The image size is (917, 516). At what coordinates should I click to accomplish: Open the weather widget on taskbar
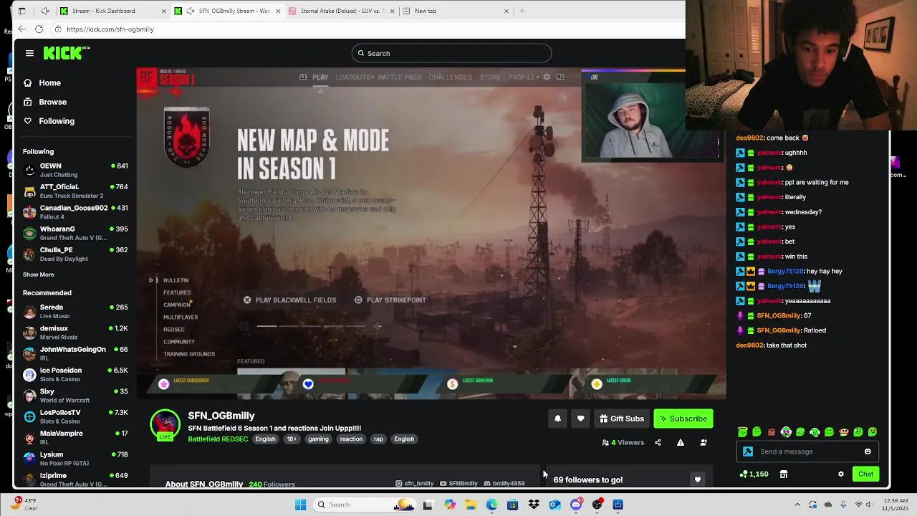pos(25,504)
